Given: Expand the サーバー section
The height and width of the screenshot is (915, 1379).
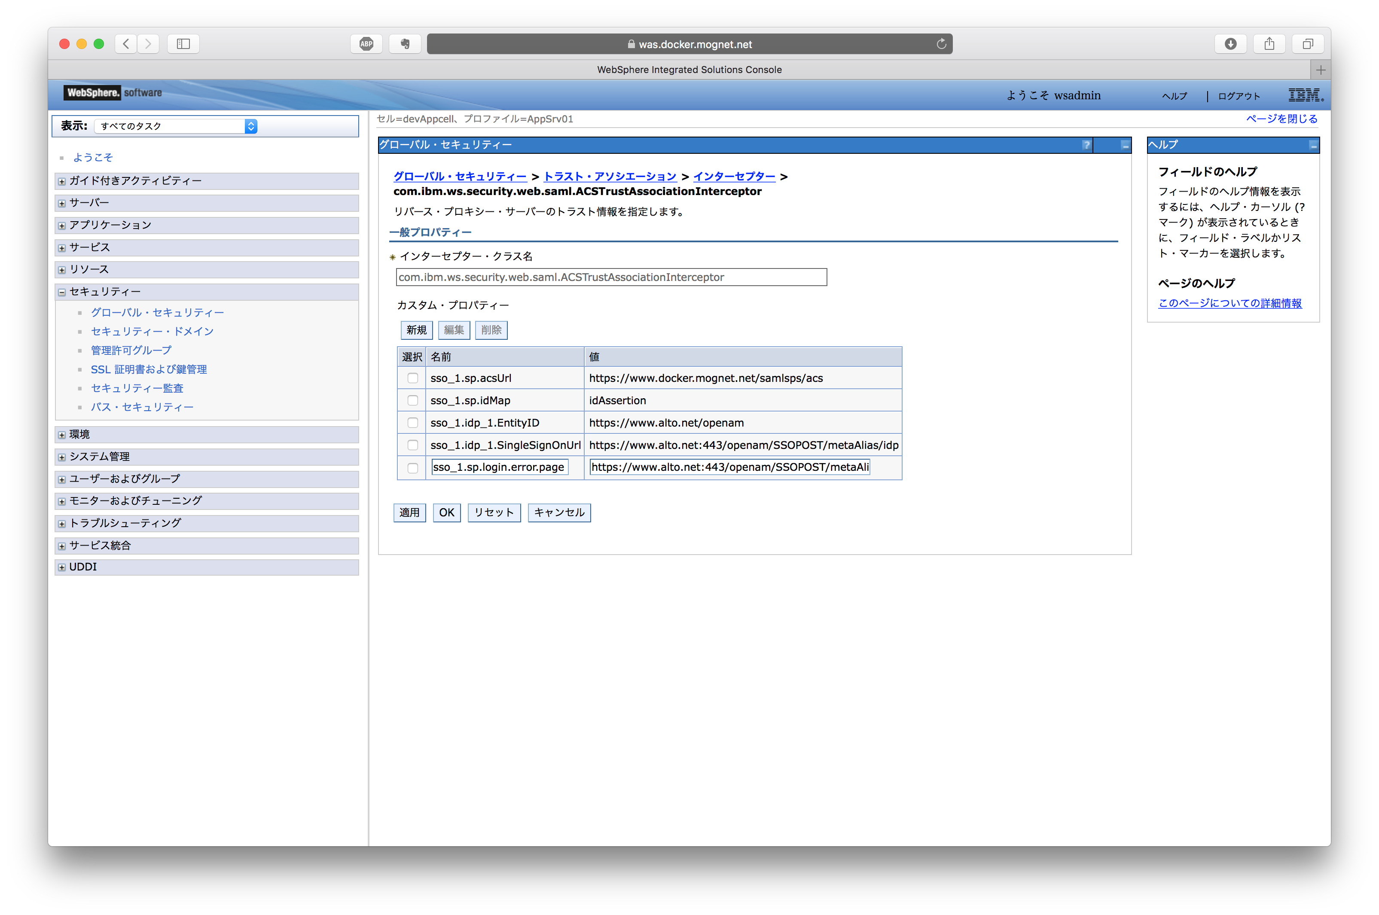Looking at the screenshot, I should pyautogui.click(x=62, y=202).
